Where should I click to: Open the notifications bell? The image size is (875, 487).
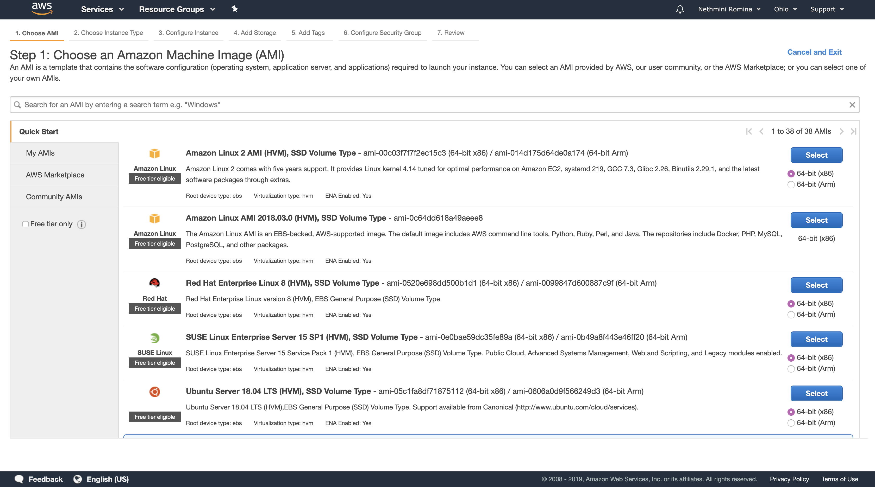point(680,9)
